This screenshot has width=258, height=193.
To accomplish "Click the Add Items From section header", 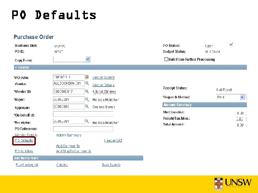I will pos(78,158).
